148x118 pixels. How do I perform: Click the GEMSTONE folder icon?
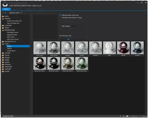pyautogui.click(x=3, y=67)
